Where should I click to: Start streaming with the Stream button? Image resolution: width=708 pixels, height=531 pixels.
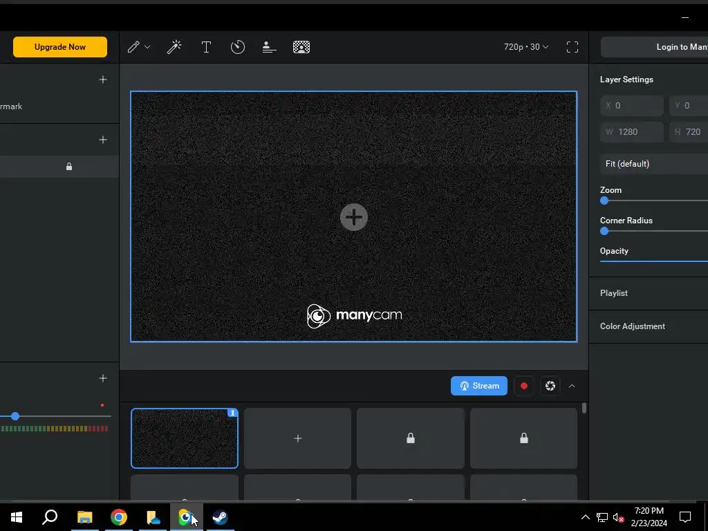[x=479, y=386]
